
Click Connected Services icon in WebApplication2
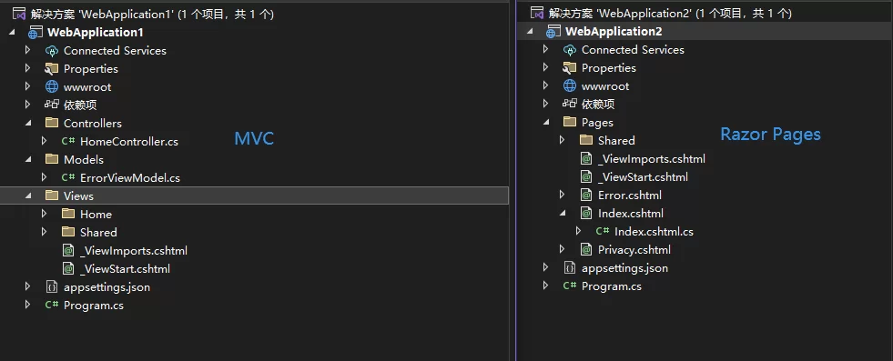click(x=570, y=49)
